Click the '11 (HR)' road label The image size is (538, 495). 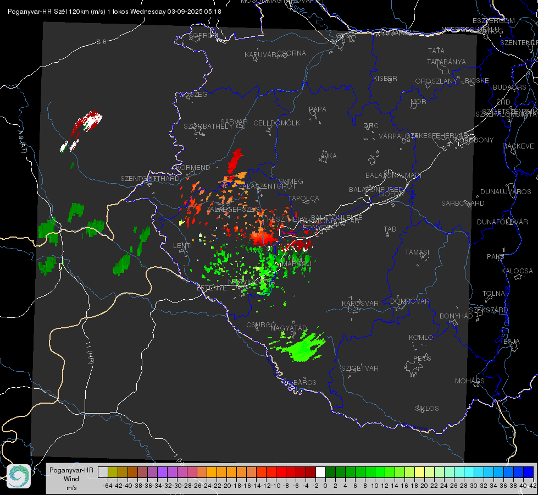click(90, 352)
